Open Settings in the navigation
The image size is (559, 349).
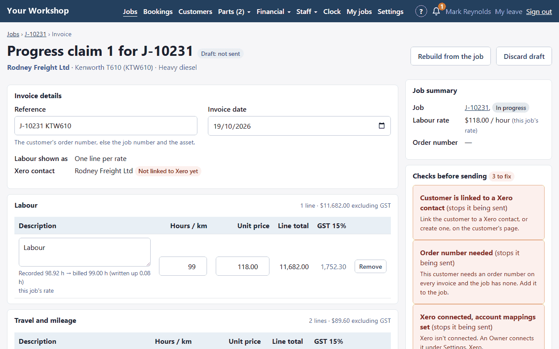click(x=390, y=12)
